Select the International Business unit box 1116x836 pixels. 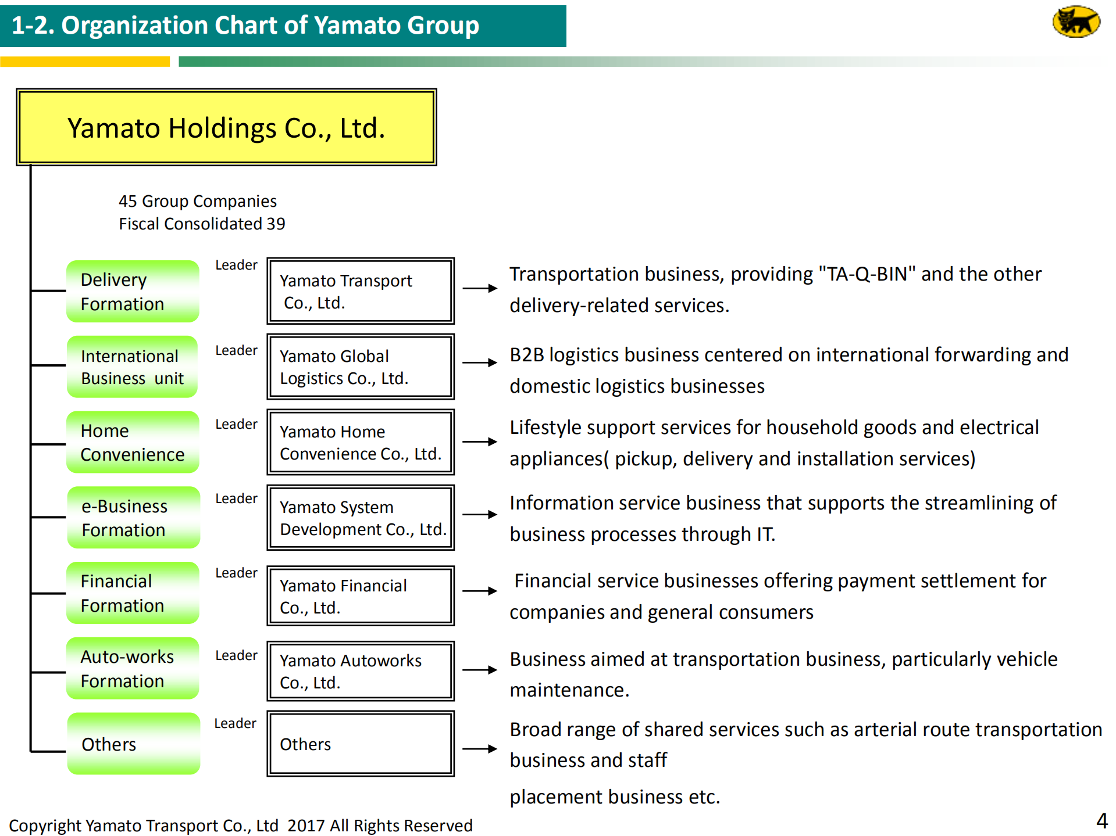point(132,367)
